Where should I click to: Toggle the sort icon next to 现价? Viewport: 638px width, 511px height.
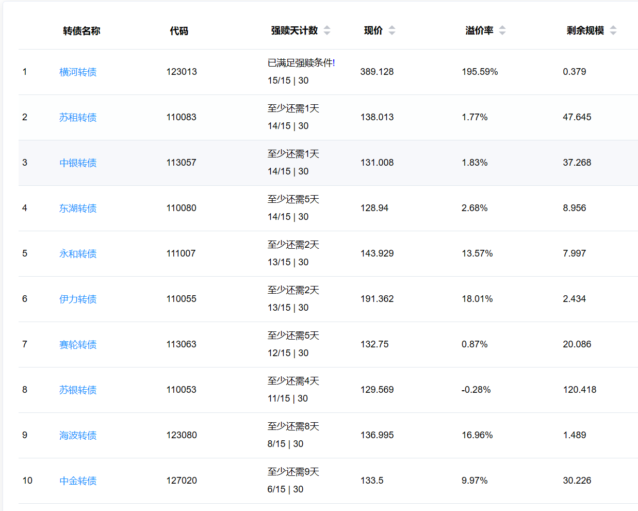(x=392, y=30)
